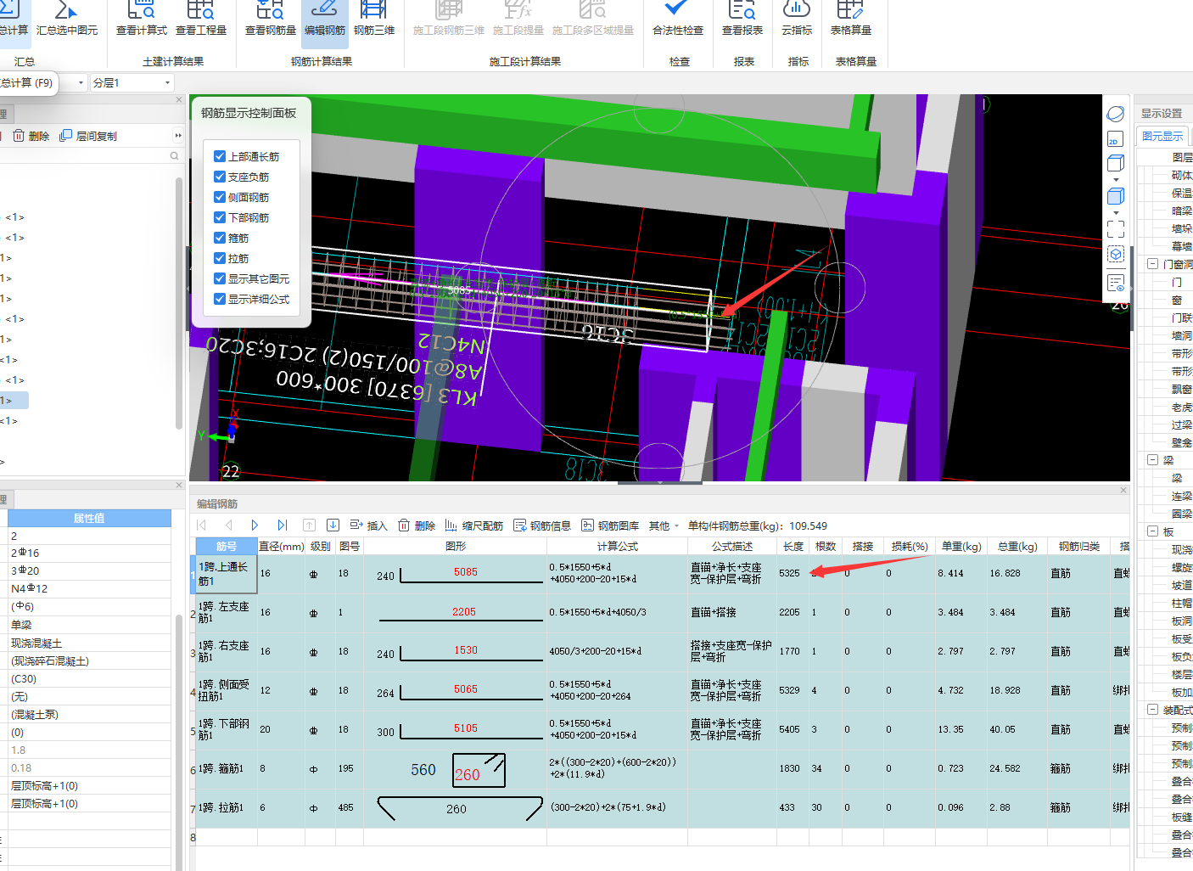Uncheck 显示其它图元 checkbox
The image size is (1193, 871).
220,278
